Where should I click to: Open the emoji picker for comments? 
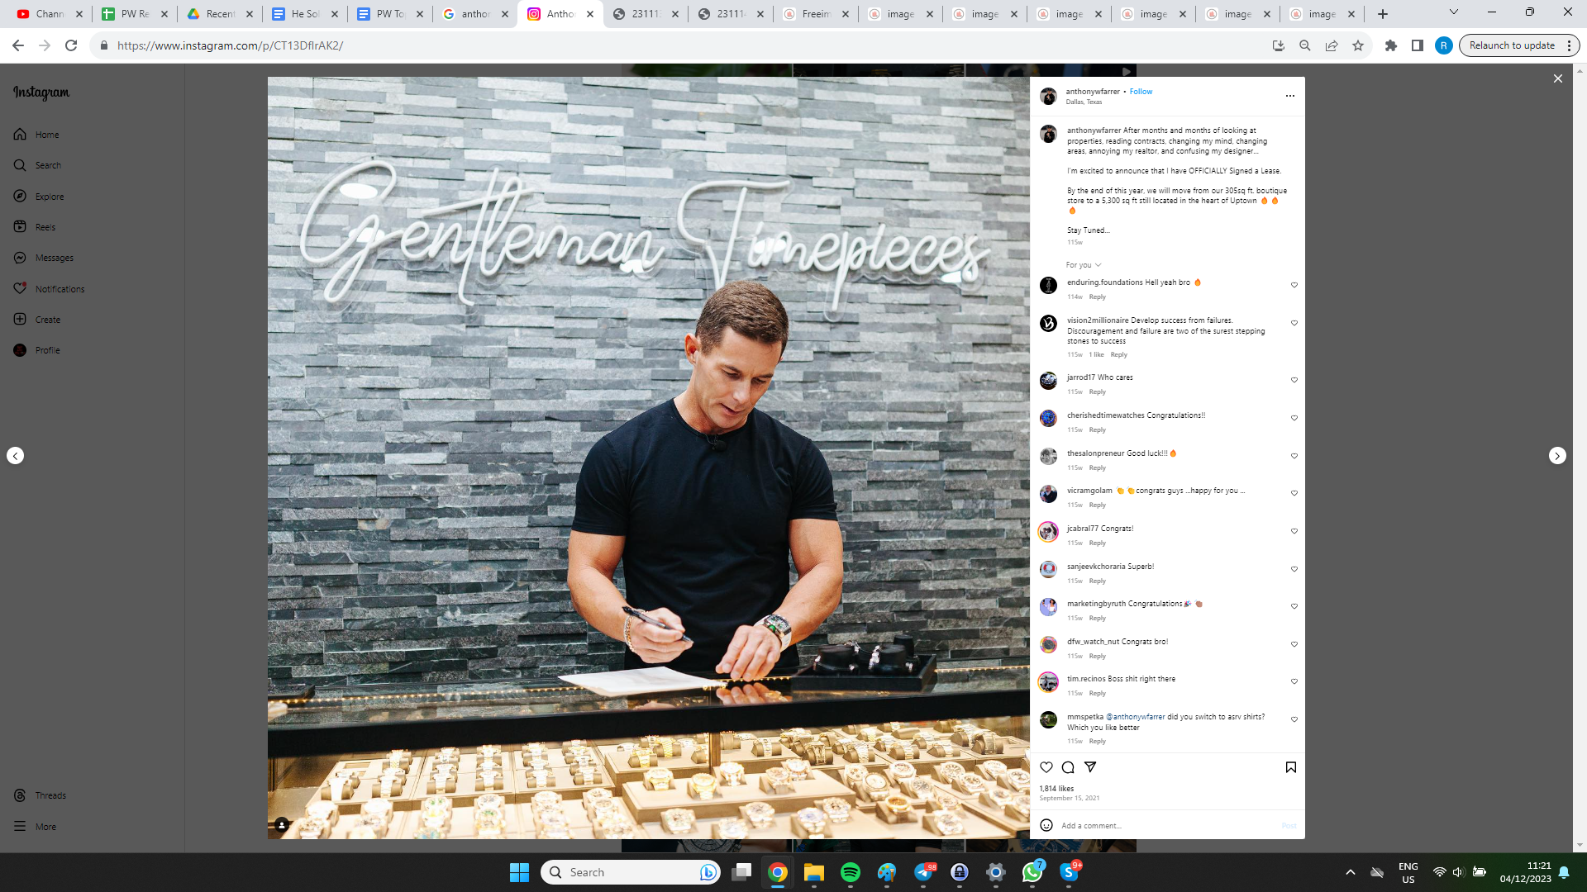(x=1046, y=825)
